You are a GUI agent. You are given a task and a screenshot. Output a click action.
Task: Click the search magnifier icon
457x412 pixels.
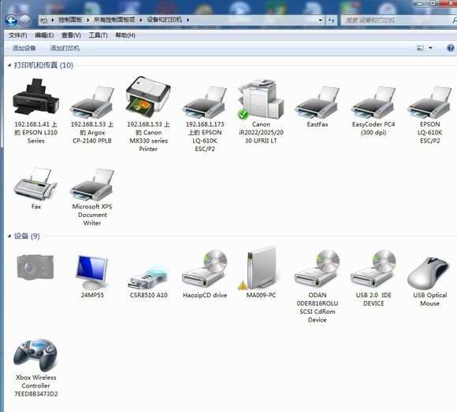pyautogui.click(x=454, y=20)
